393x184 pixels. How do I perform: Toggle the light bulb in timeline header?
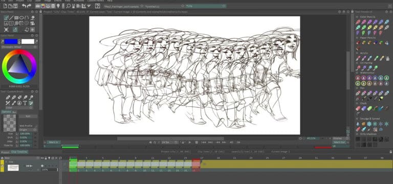pos(49,158)
